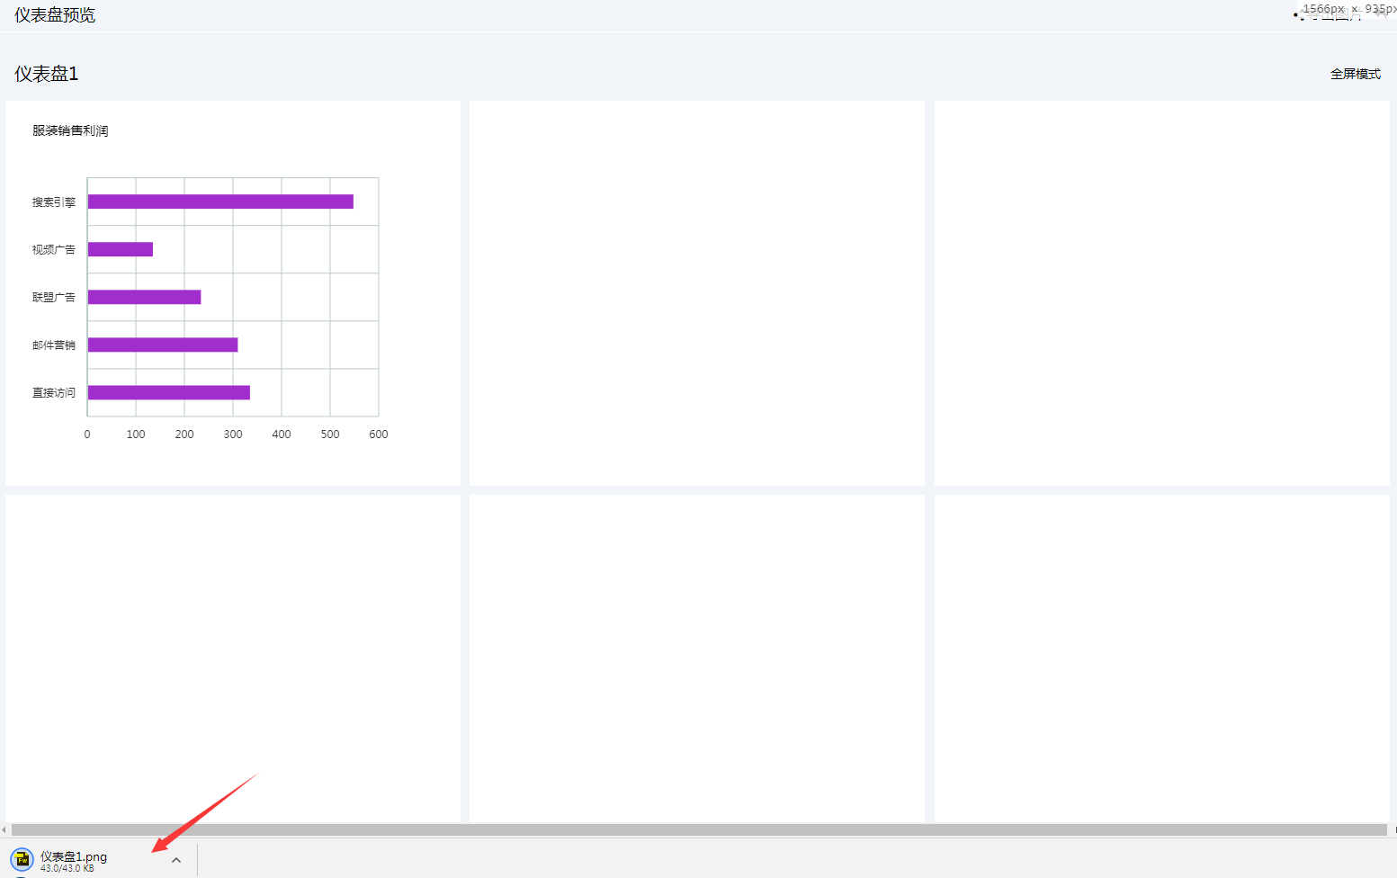
Task: Click the left scroll arrow of horizontal scrollbar
Action: (x=4, y=829)
